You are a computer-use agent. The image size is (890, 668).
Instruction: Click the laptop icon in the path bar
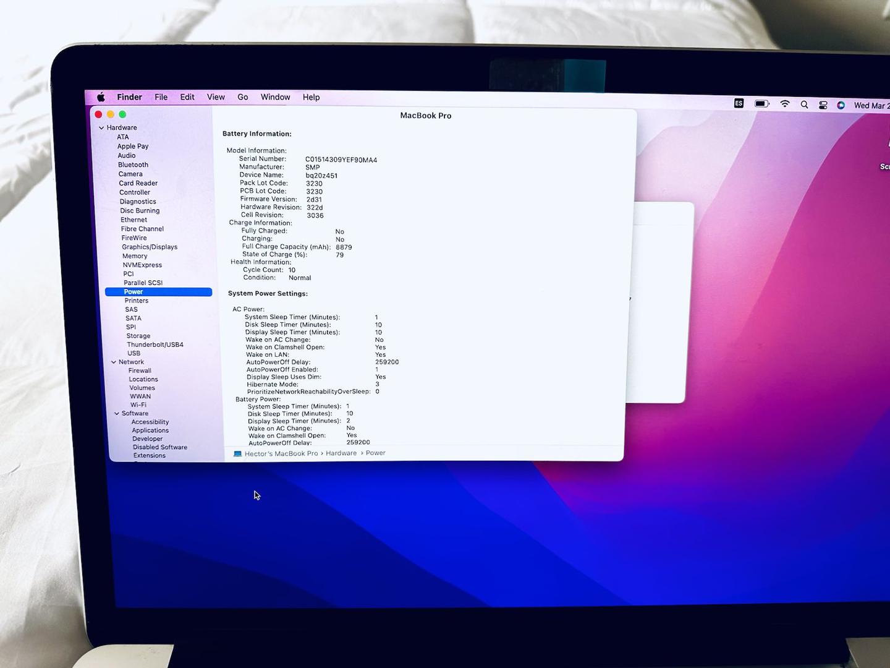click(237, 453)
